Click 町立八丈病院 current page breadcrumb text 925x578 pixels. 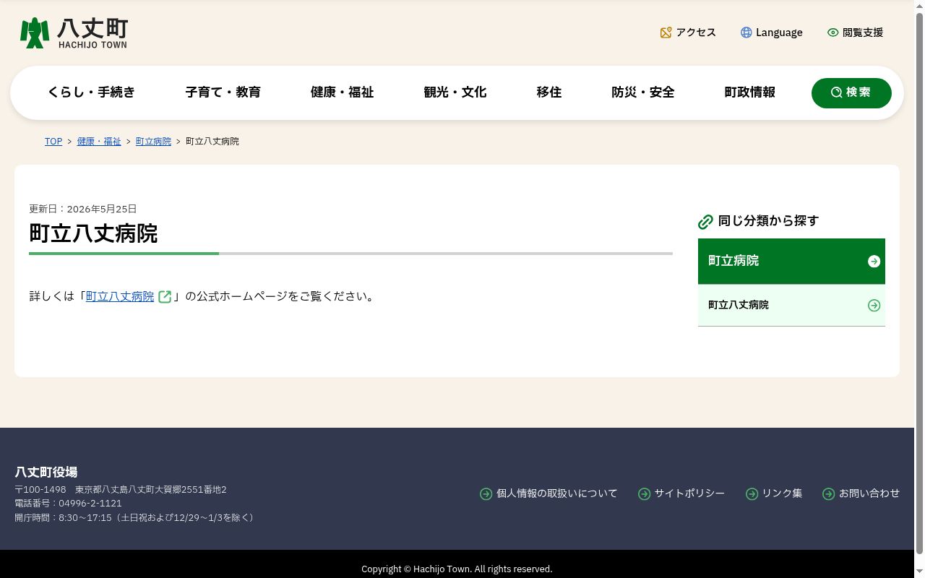coord(212,142)
